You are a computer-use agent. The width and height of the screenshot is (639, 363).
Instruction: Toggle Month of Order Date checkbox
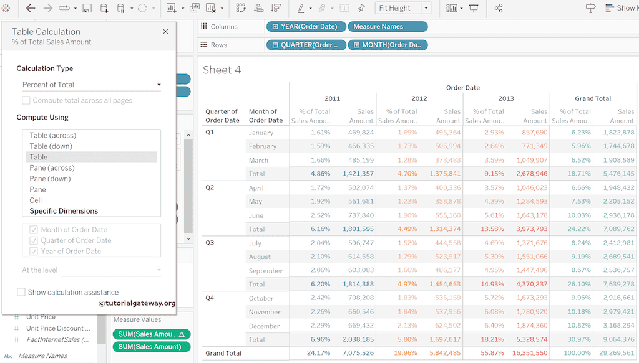point(34,230)
